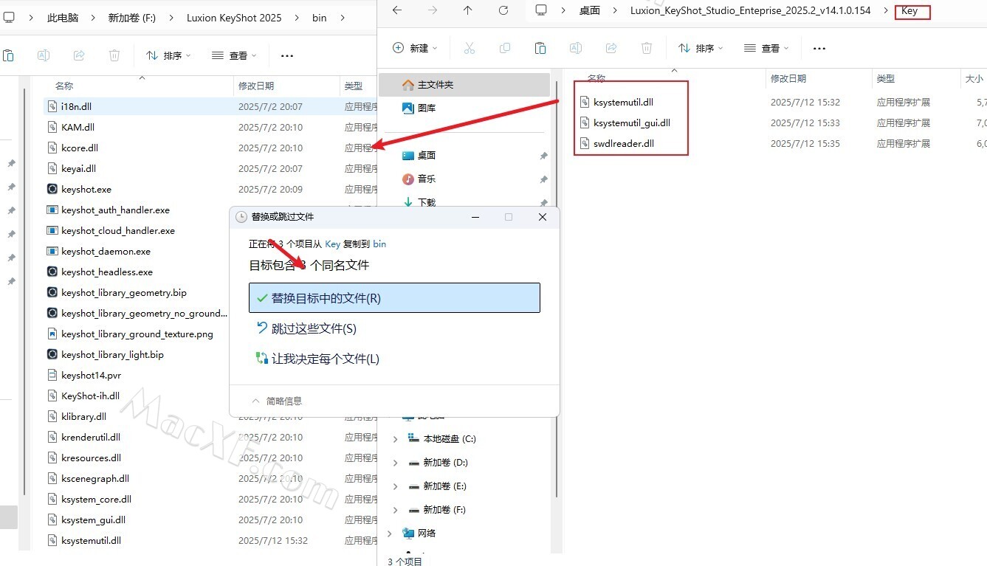Click rename icon in right window toolbar

pos(576,48)
